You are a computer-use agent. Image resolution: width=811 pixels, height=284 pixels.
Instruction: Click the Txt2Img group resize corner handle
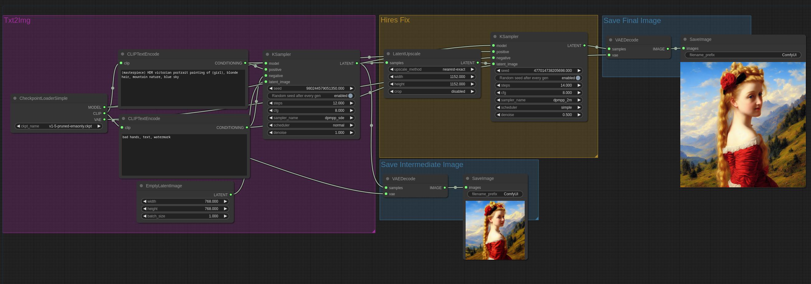373,231
